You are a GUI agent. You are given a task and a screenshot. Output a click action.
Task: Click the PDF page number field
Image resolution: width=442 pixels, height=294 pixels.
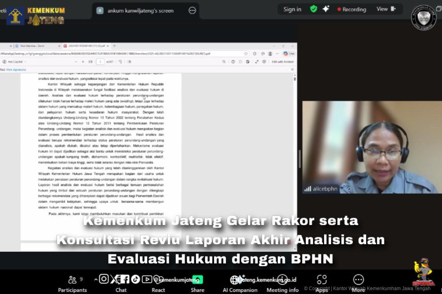click(x=100, y=62)
